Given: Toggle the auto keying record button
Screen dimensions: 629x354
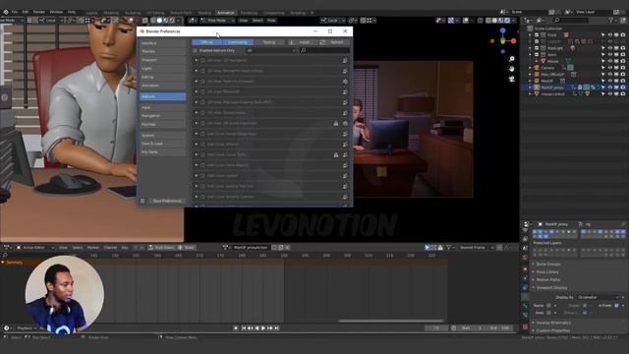Looking at the screenshot, I should 236,327.
